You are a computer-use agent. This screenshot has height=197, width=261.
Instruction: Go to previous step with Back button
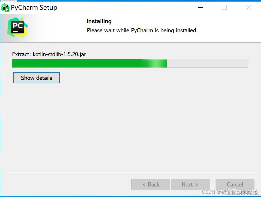[x=151, y=184]
